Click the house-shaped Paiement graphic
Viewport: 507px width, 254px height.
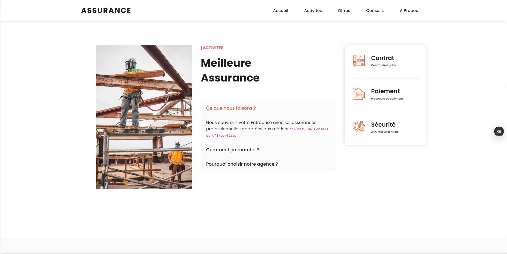click(x=358, y=94)
